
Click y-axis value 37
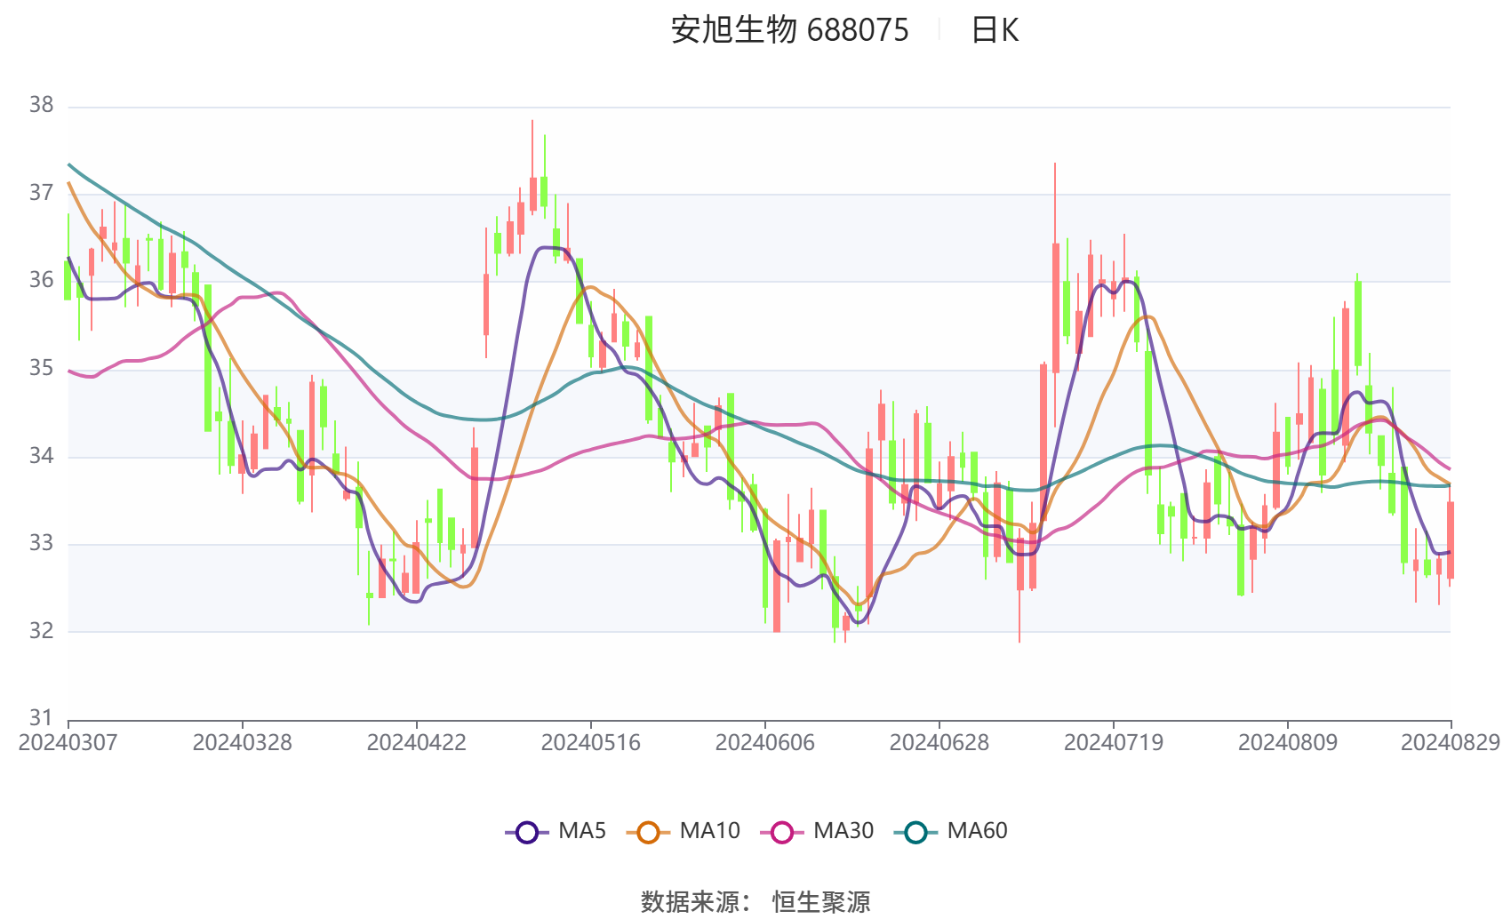coord(42,193)
